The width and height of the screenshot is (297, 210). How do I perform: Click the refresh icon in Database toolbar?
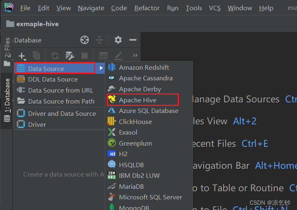(x=55, y=55)
